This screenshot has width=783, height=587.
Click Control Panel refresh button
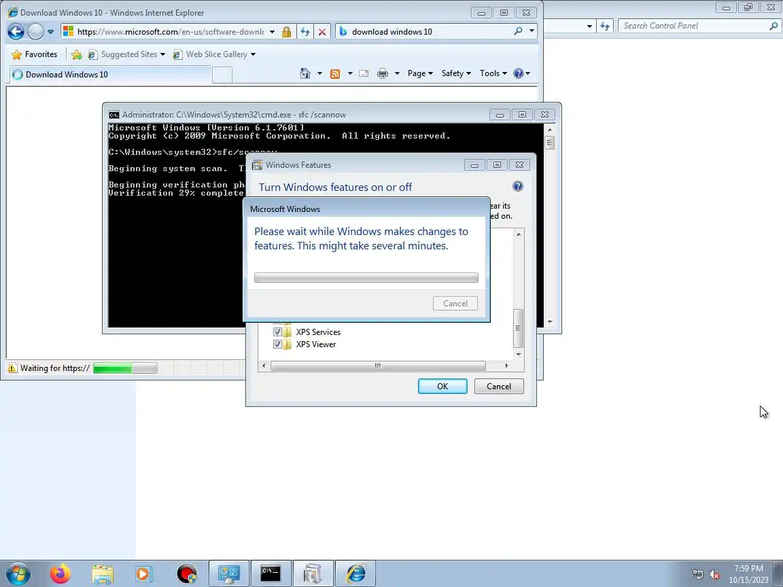coord(605,26)
